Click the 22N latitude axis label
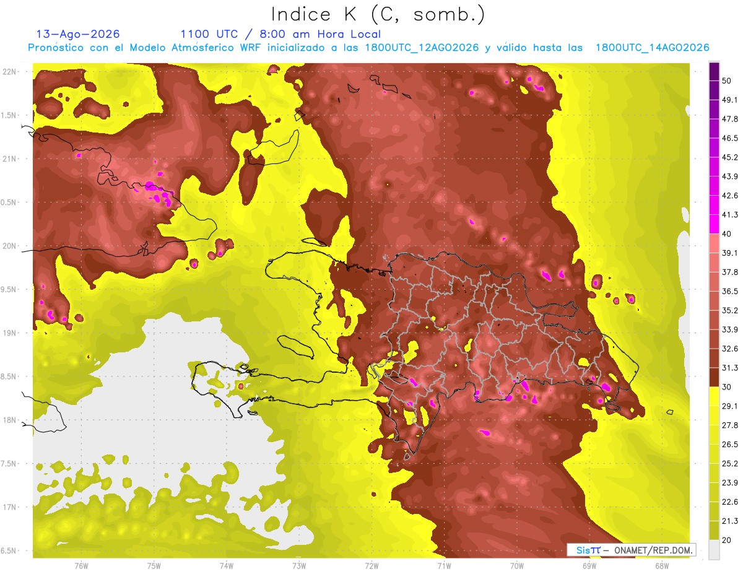 pyautogui.click(x=11, y=71)
